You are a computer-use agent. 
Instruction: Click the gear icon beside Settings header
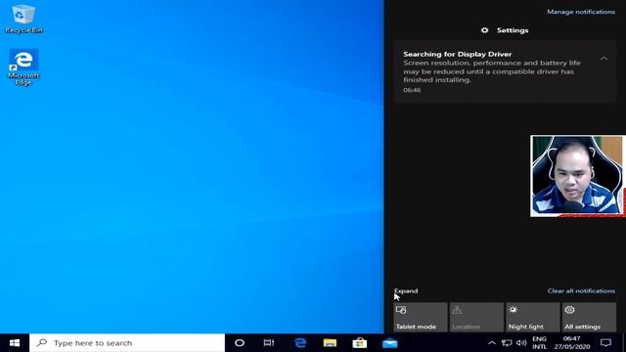pyautogui.click(x=485, y=30)
